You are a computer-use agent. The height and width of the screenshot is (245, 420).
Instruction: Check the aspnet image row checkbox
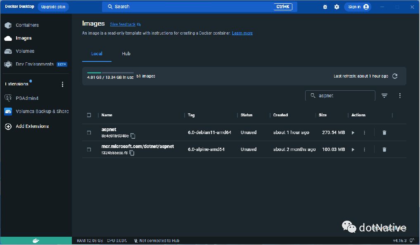click(x=89, y=133)
